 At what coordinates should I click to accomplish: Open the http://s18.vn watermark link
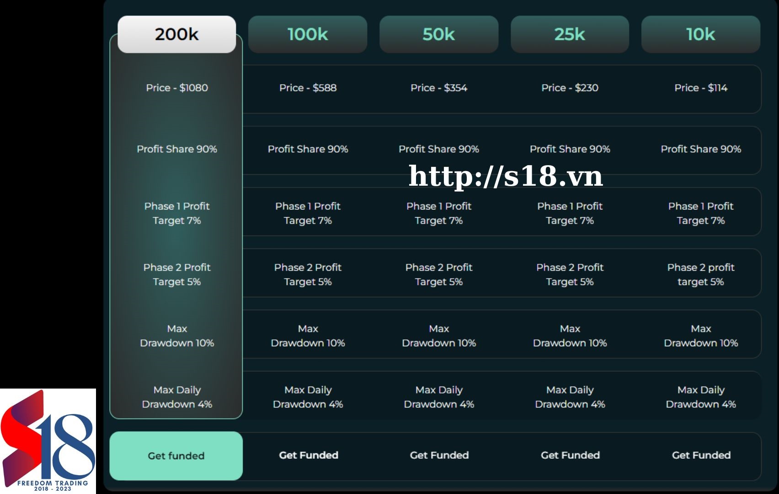click(x=506, y=177)
